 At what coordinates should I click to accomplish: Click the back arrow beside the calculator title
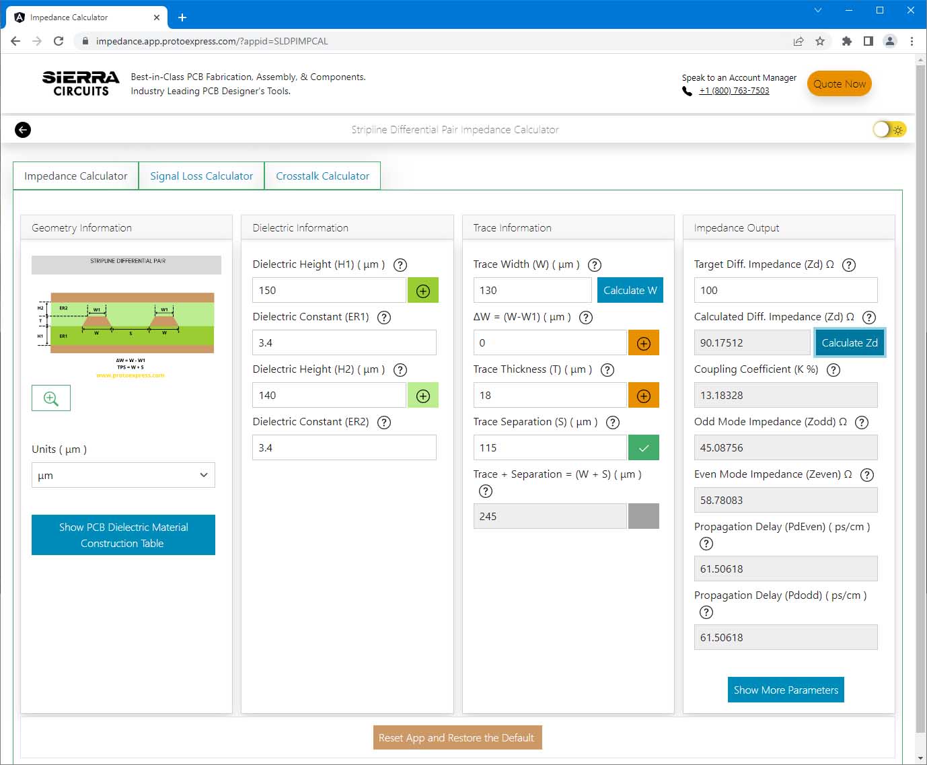pos(23,130)
